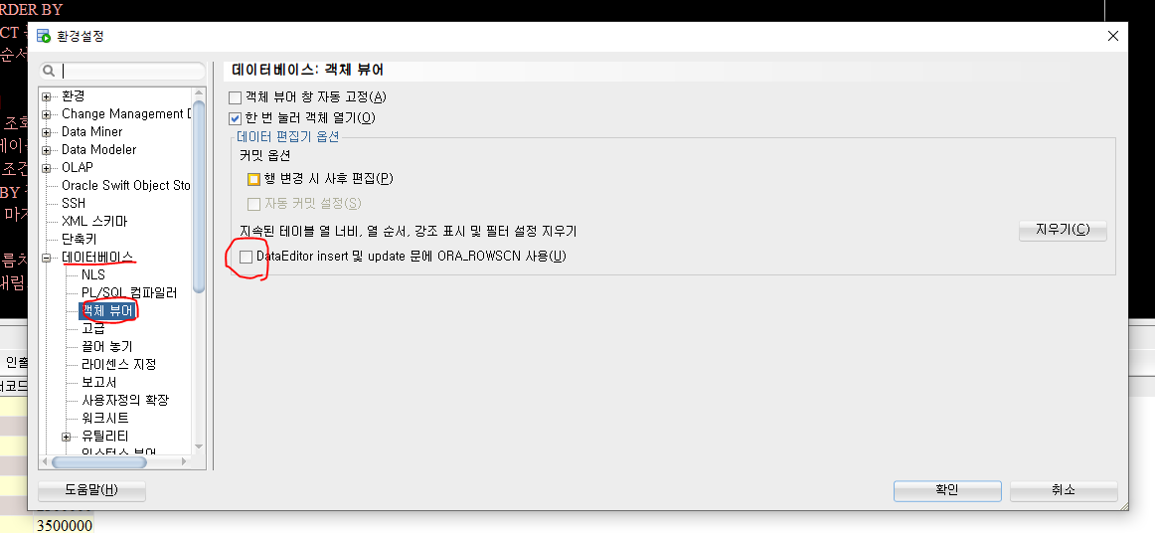Expand the 유틸리티 tree node
Image resolution: width=1155 pixels, height=533 pixels.
[67, 438]
